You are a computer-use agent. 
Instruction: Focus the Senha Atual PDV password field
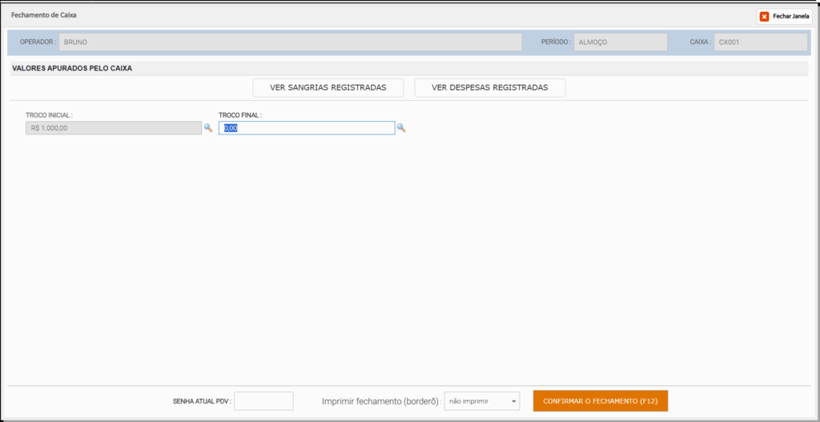point(263,401)
